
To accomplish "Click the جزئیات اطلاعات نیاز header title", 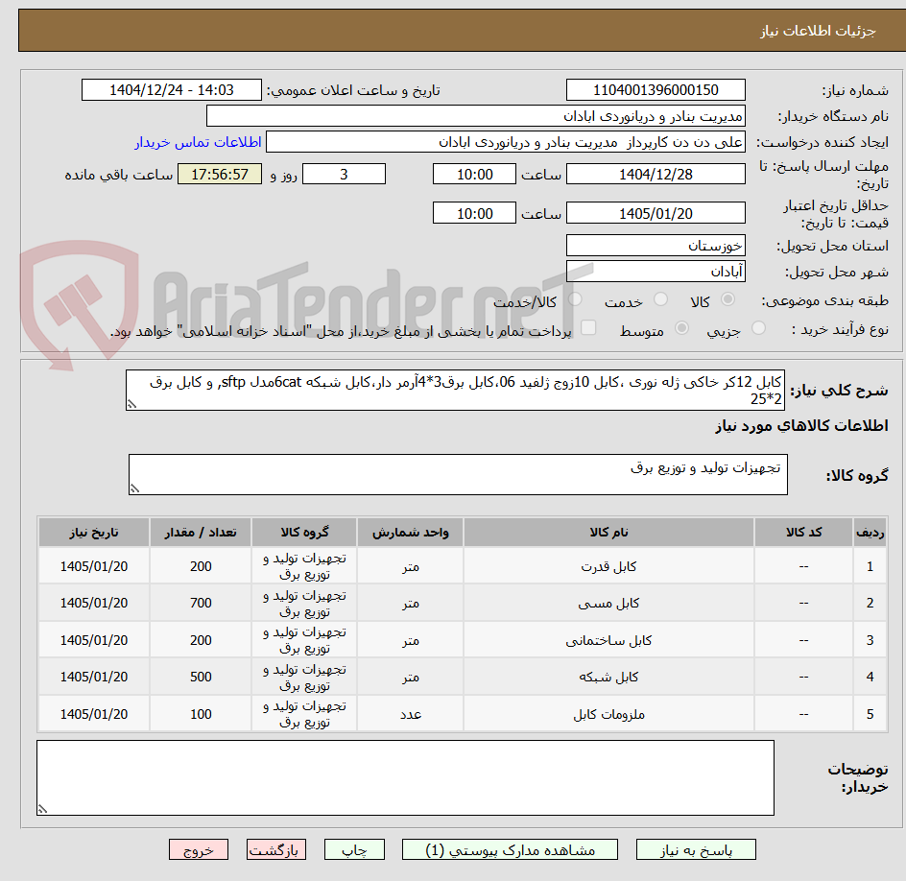I will click(x=817, y=31).
